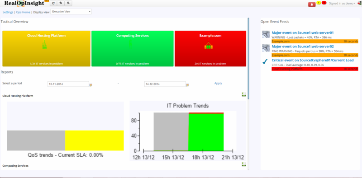Open the Settings link
Screen dimensions: 362x178
tap(8, 12)
